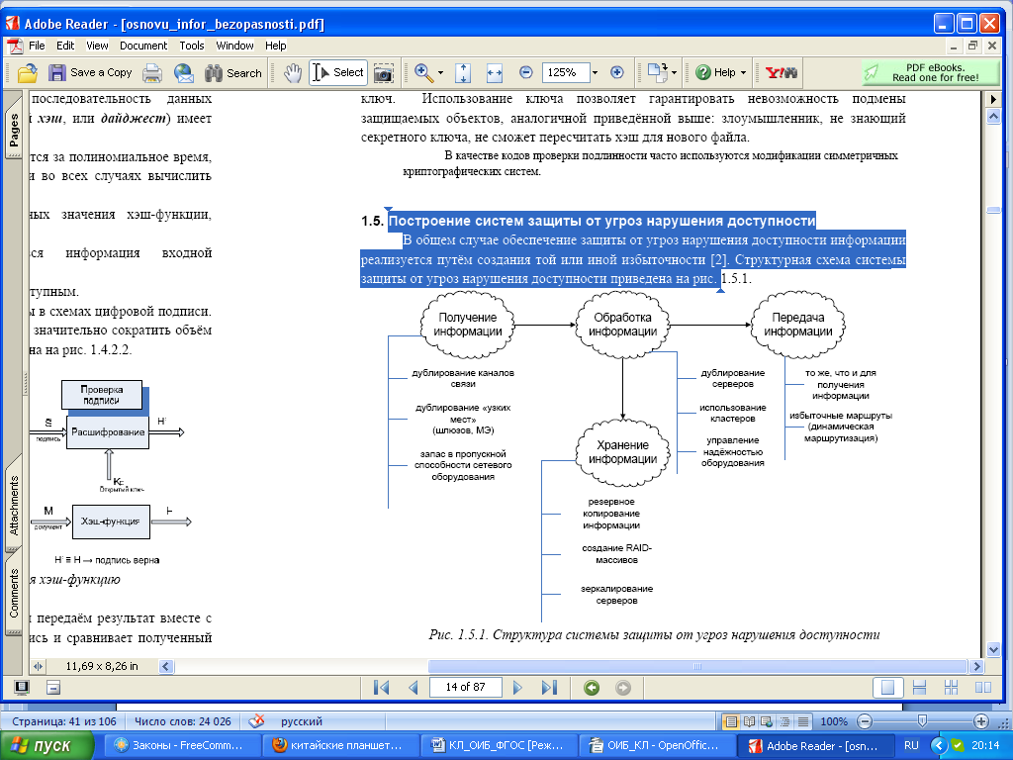Screen dimensions: 1013x760
Task: Click PDF eBooks Read one free banner
Action: 930,72
